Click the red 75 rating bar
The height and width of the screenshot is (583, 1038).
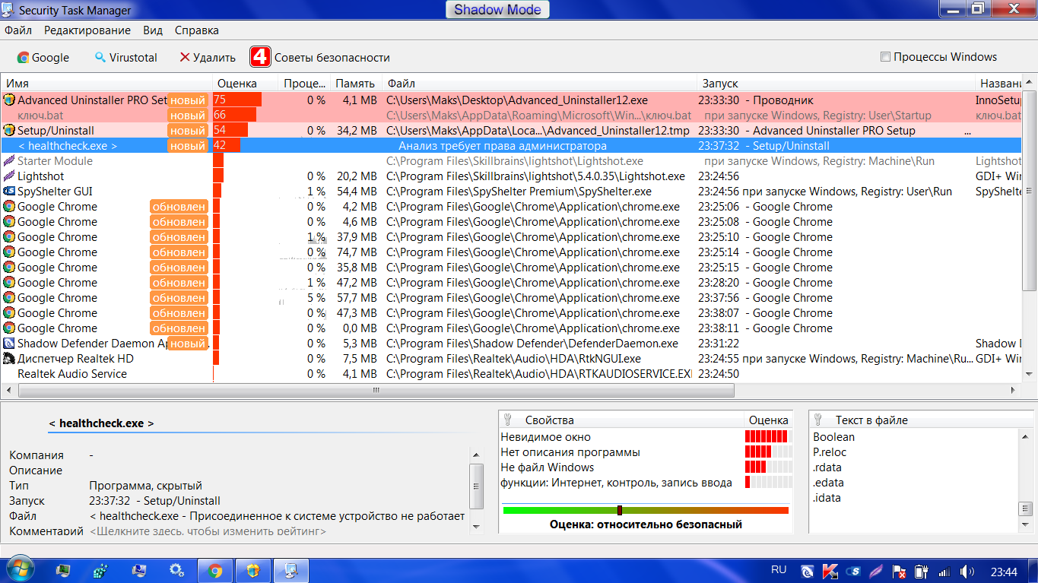tap(237, 100)
